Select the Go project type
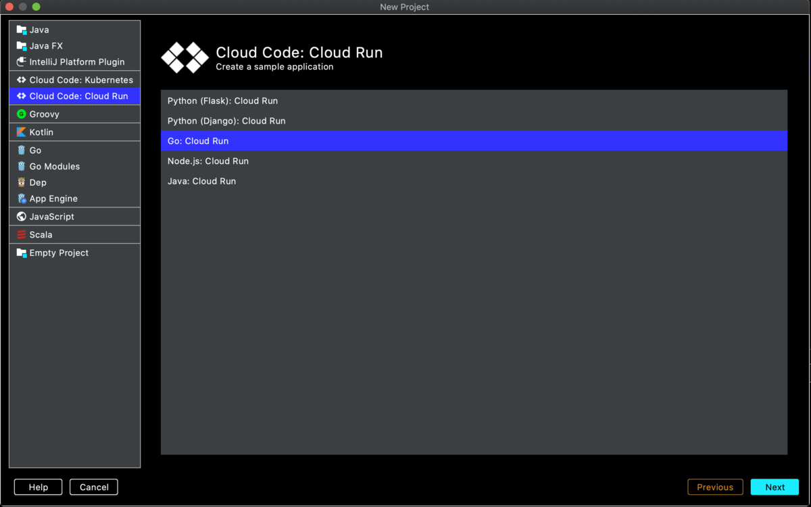 pos(74,151)
